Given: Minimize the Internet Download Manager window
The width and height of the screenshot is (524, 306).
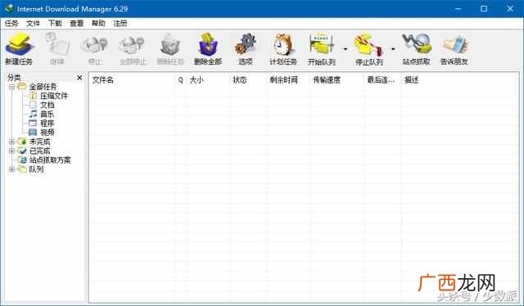Looking at the screenshot, I should pos(458,9).
